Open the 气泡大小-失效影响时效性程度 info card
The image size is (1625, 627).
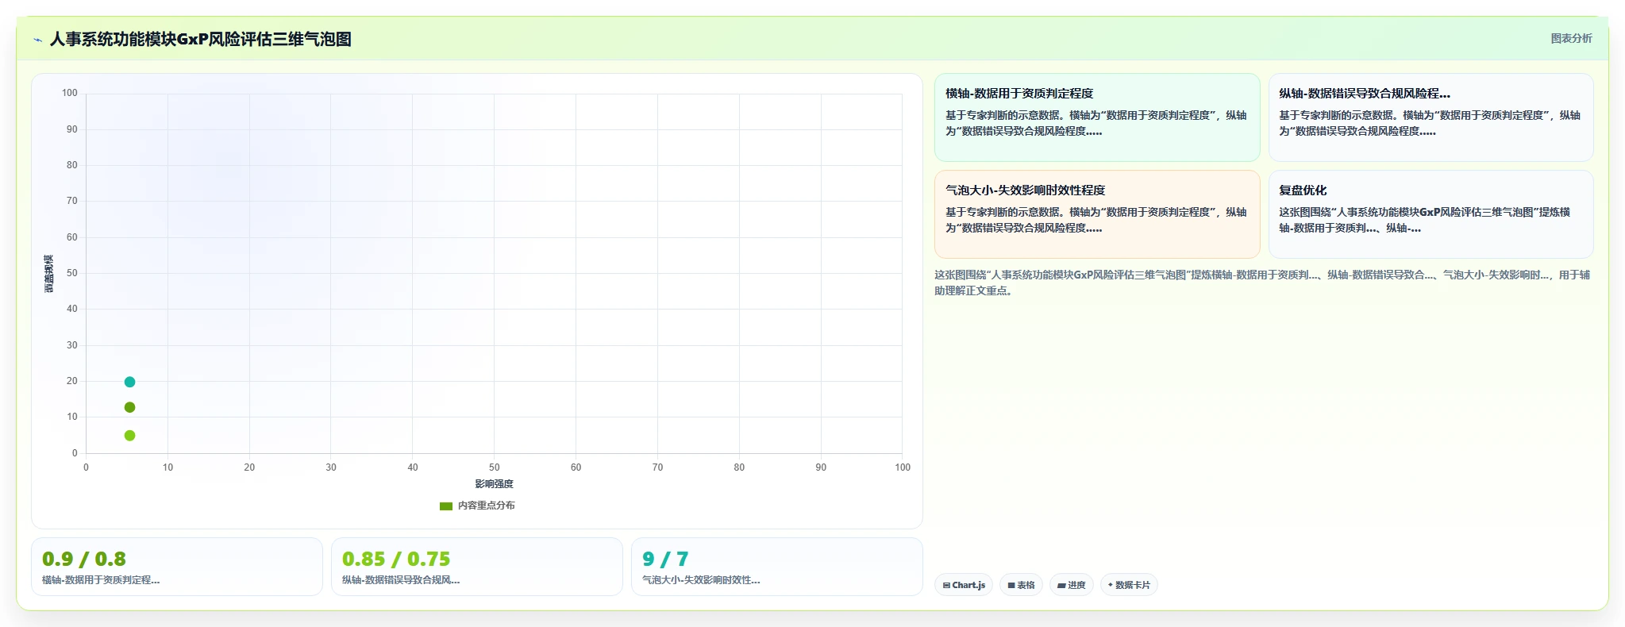(x=1097, y=214)
